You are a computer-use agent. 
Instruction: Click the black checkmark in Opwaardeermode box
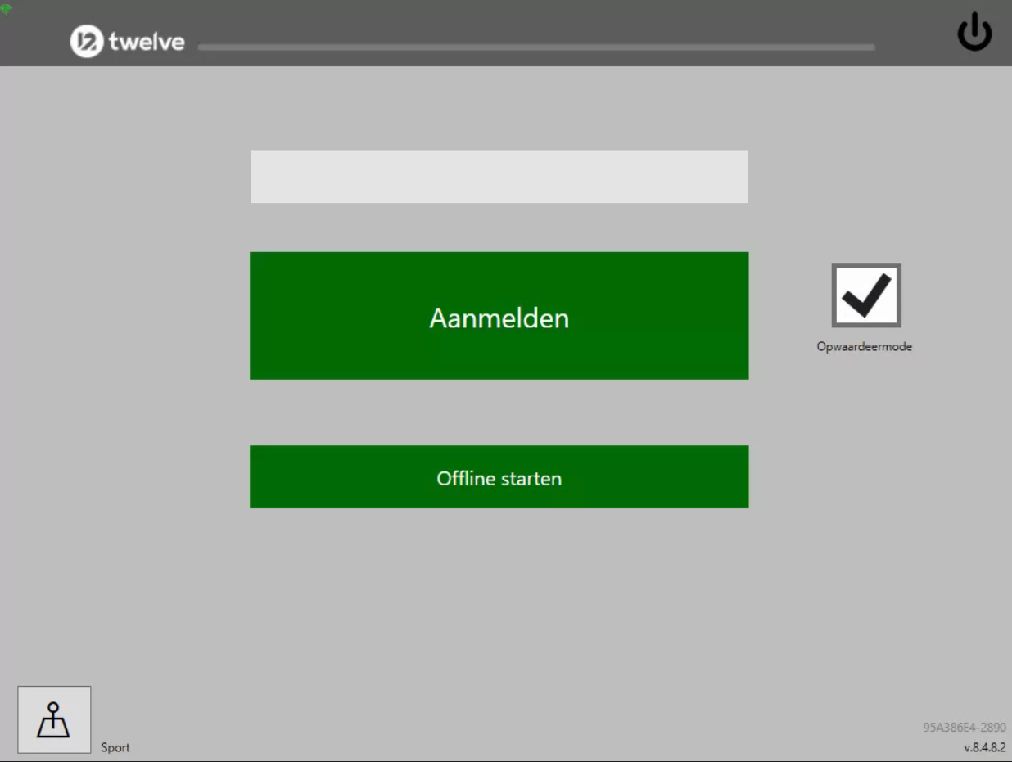(866, 295)
